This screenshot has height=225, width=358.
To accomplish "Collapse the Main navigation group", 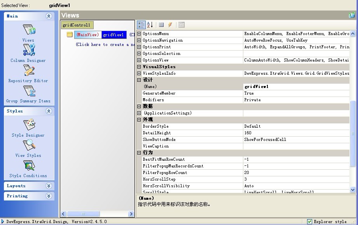I will pos(49,16).
